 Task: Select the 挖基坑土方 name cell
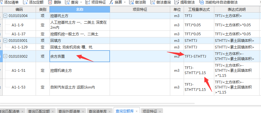coord(80,16)
